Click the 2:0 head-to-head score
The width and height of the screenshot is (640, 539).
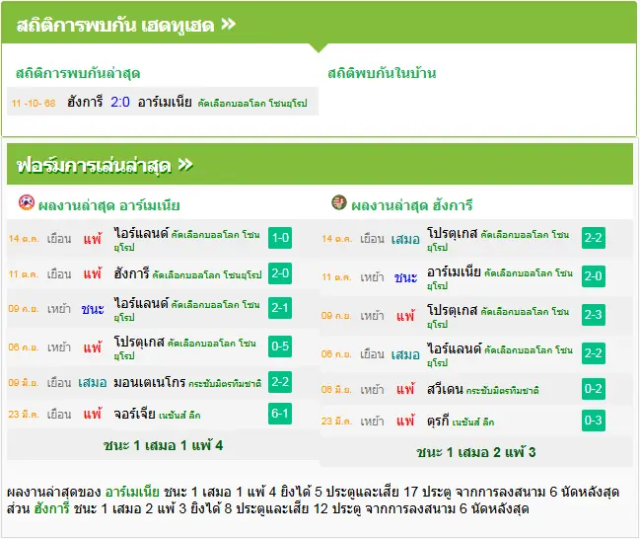tap(120, 102)
